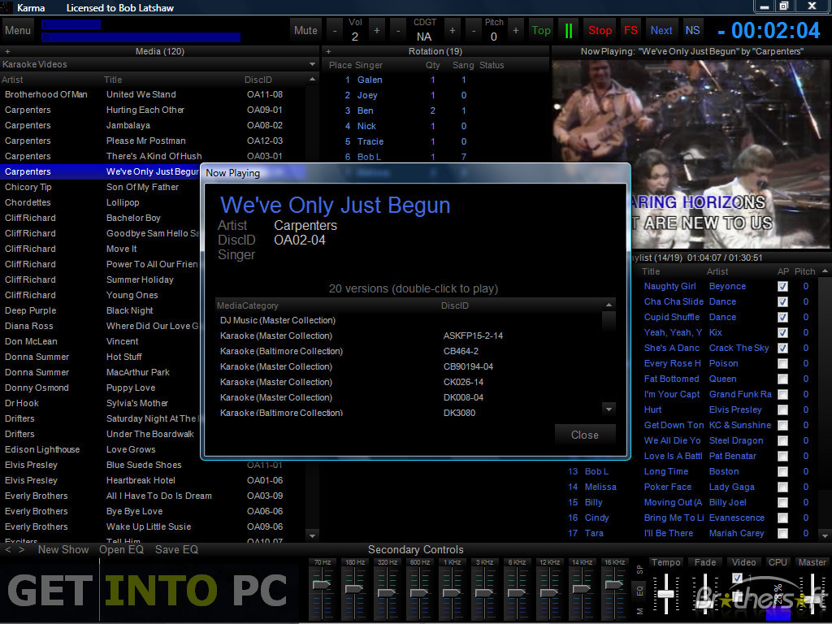Viewport: 832px width, 624px height.
Task: Raise the CDGT value with its plus button
Action: 452,31
